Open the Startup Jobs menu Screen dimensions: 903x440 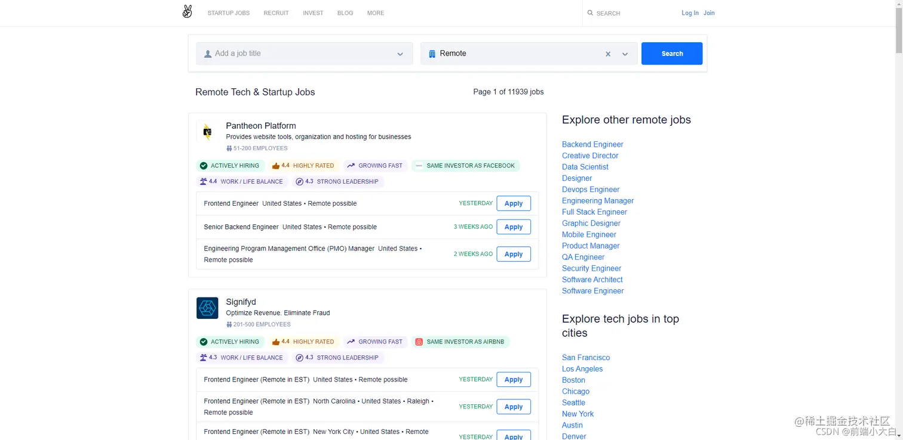click(x=229, y=13)
